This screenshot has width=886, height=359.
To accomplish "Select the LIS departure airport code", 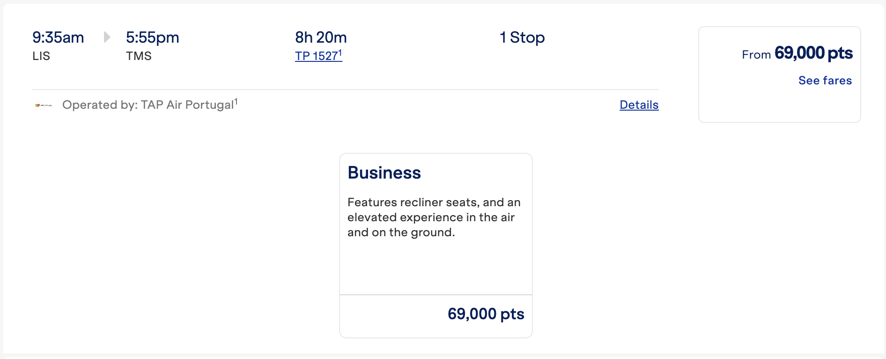I will (41, 56).
